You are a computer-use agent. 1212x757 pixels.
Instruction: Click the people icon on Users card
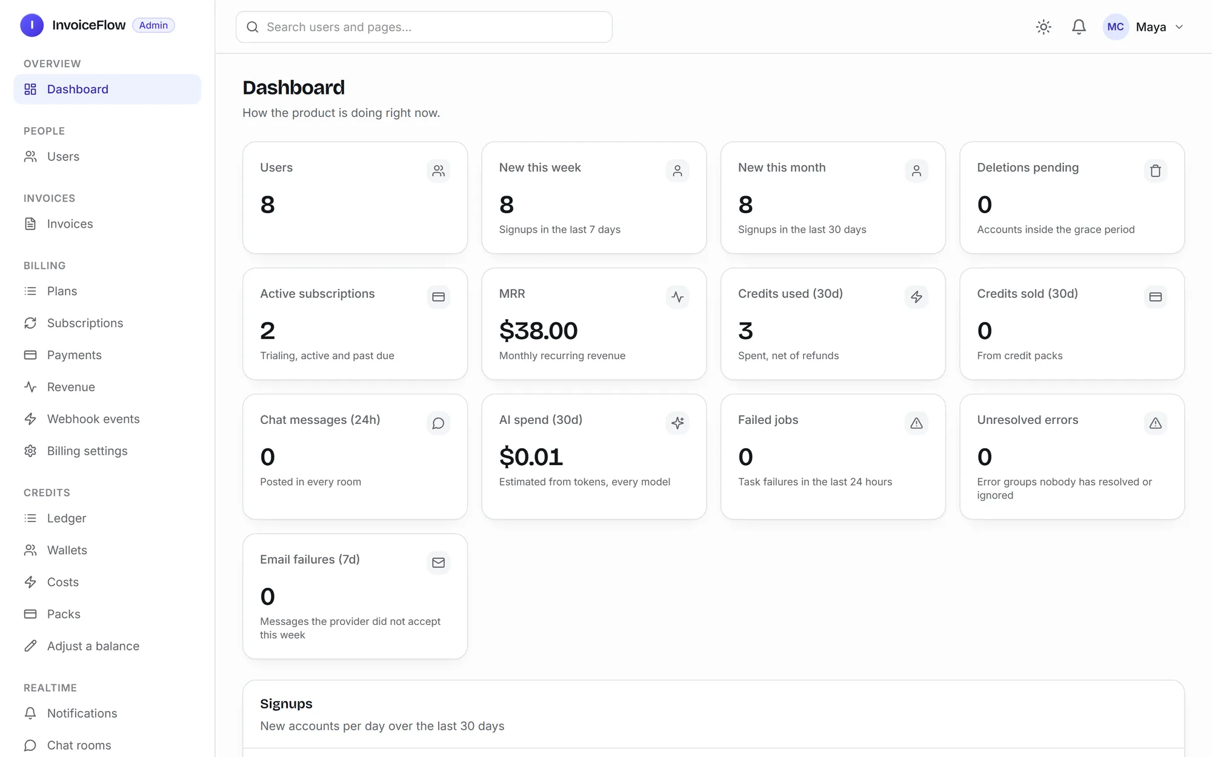[x=438, y=171]
